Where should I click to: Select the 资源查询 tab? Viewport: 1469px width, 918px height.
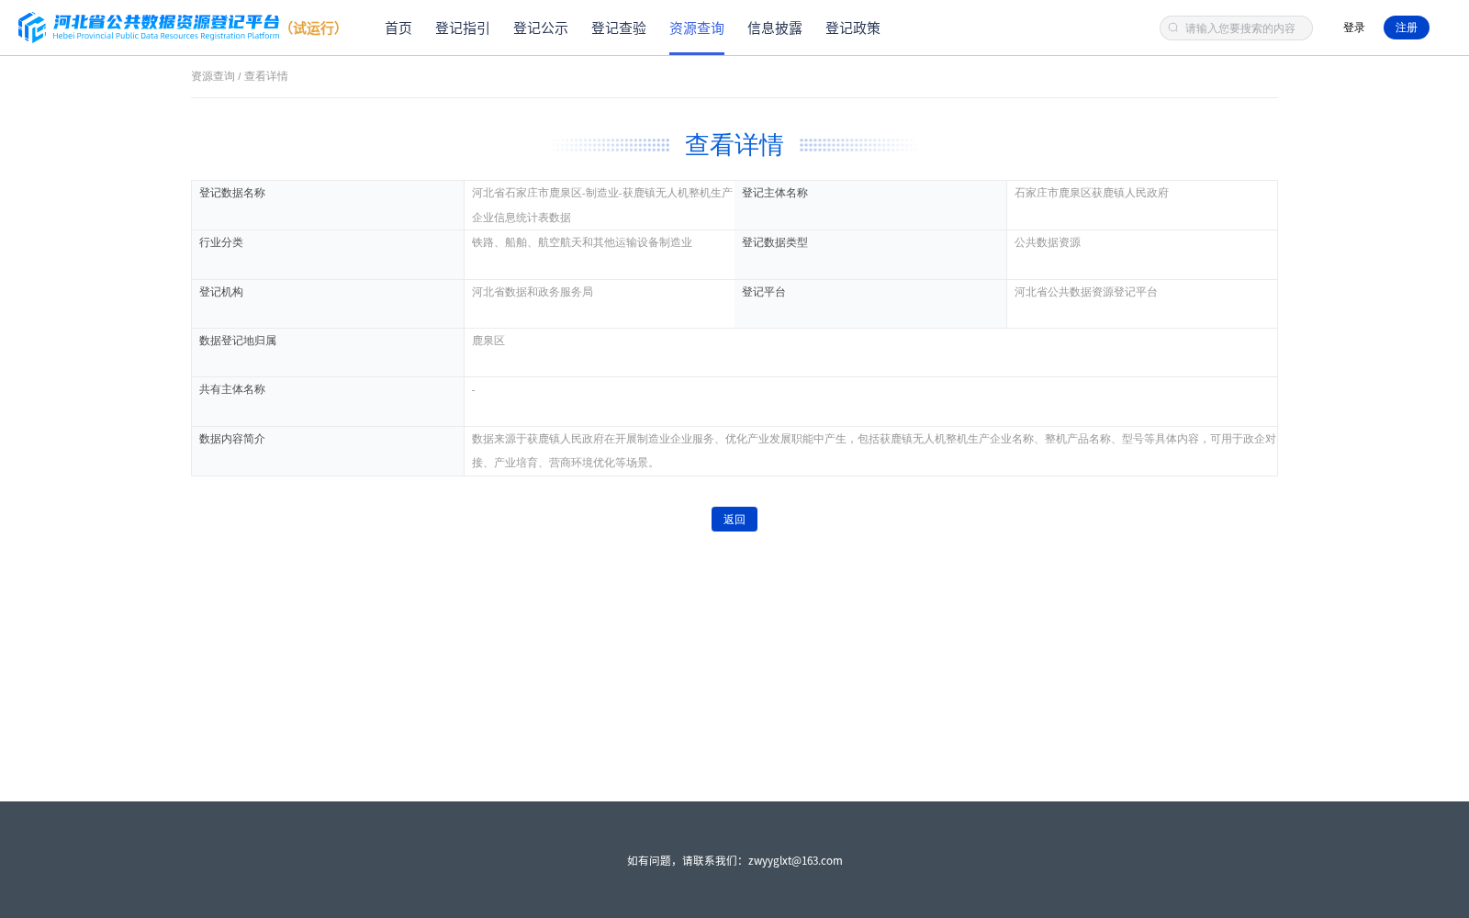(697, 28)
